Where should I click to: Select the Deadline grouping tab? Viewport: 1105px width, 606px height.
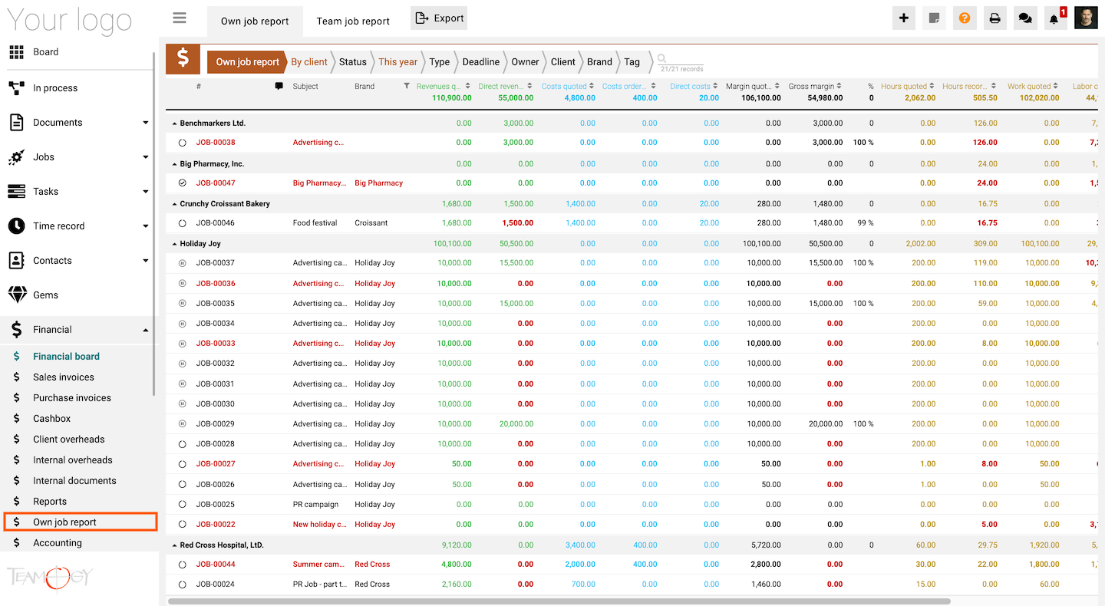point(480,62)
